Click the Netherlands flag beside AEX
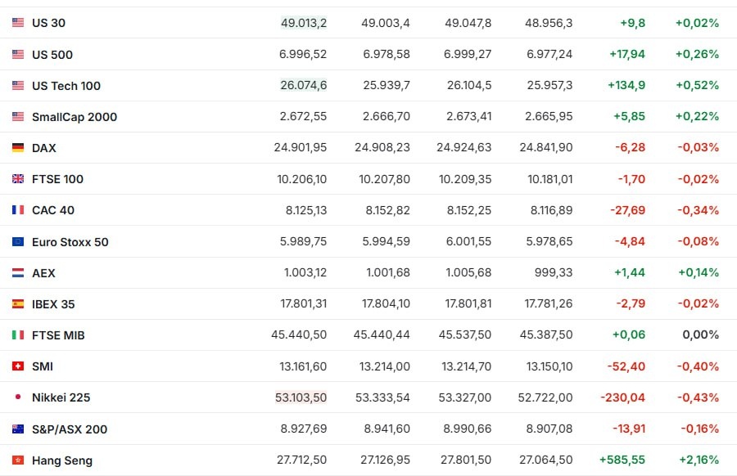Viewport: 737px width, 476px height. (18, 273)
